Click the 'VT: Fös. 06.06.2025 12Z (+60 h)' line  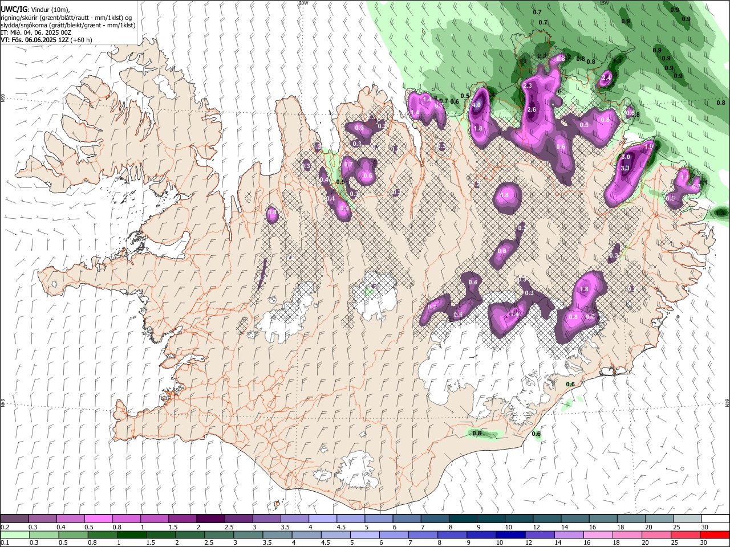click(46, 40)
